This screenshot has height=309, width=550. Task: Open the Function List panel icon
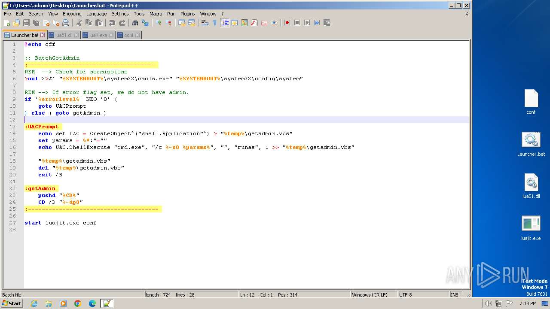254,23
